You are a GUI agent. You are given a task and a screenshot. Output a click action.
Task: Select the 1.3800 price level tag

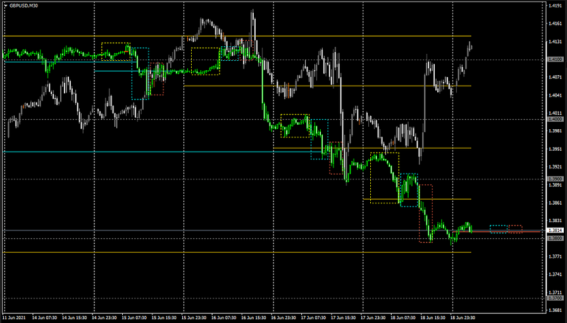(556, 238)
